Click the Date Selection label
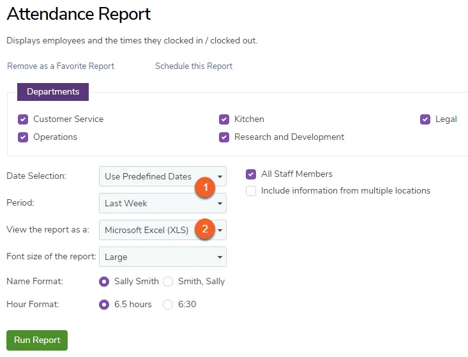The width and height of the screenshot is (468, 357). tap(36, 176)
